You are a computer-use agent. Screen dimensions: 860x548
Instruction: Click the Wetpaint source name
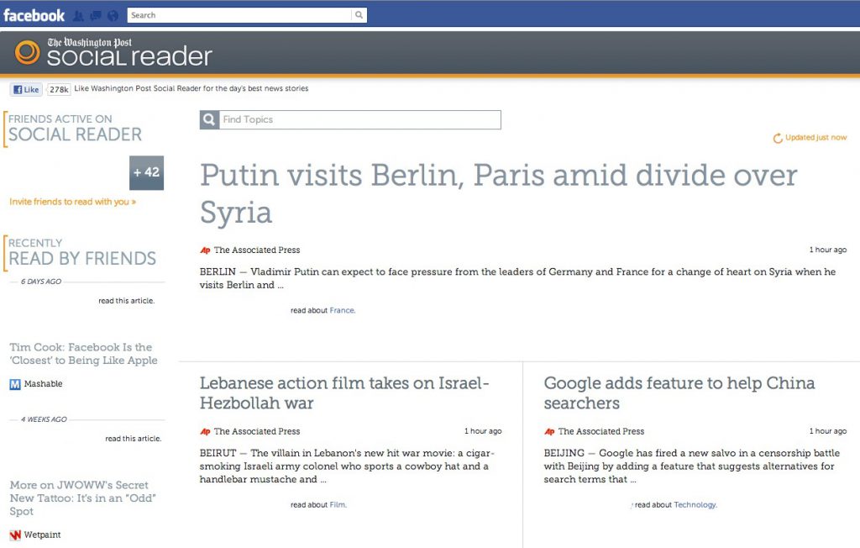coord(42,535)
